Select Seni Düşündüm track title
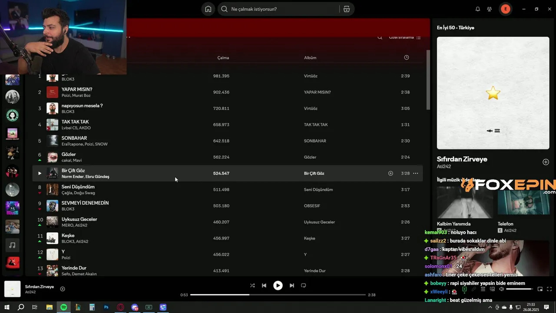556x313 pixels. coord(78,187)
